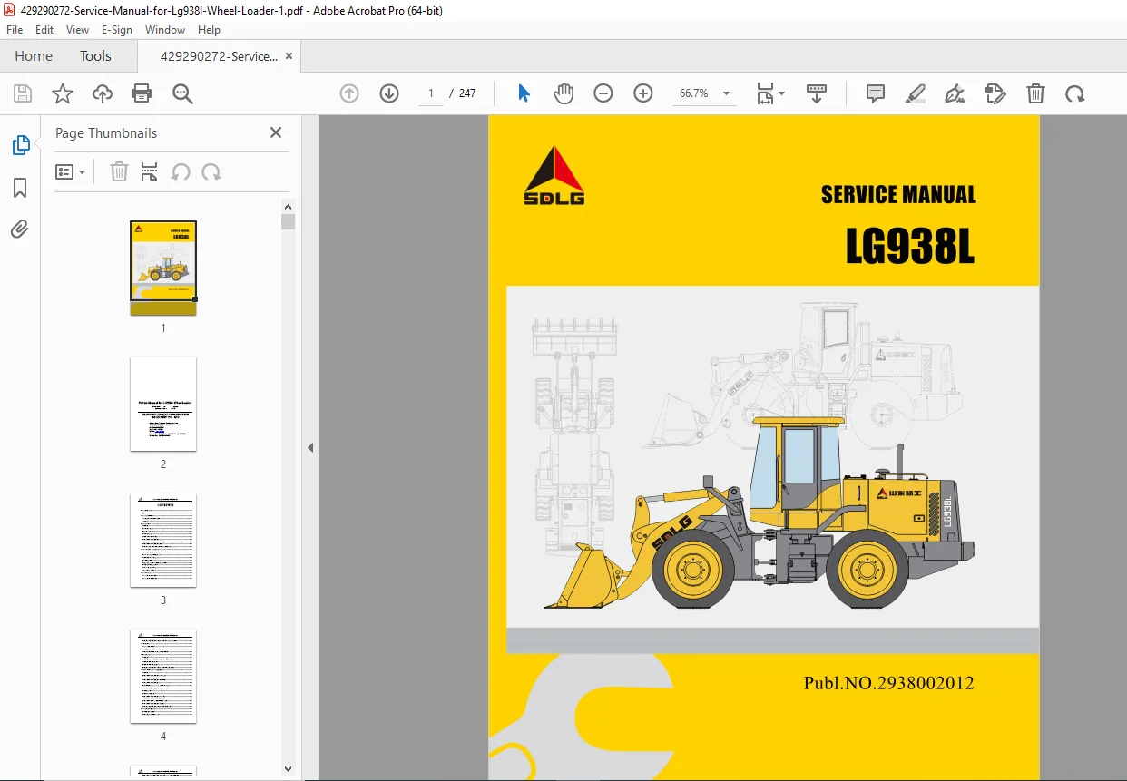The image size is (1127, 781).
Task: Click the Page Thumbnails panel title
Action: point(106,133)
